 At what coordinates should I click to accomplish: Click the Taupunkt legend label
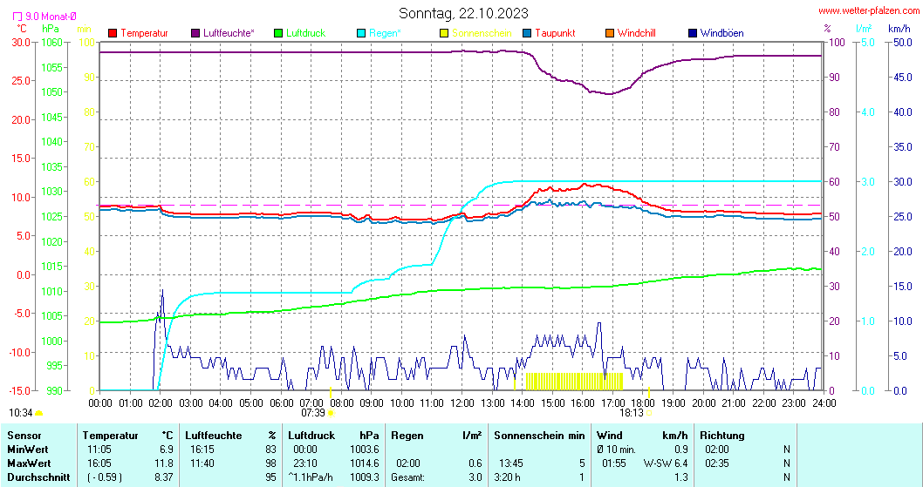(555, 33)
